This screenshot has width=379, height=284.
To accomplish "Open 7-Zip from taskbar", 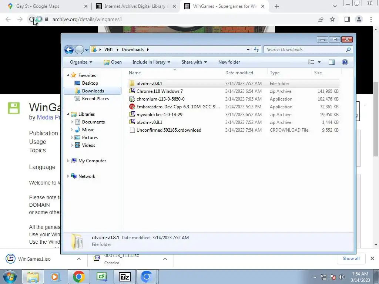I will coord(125,277).
